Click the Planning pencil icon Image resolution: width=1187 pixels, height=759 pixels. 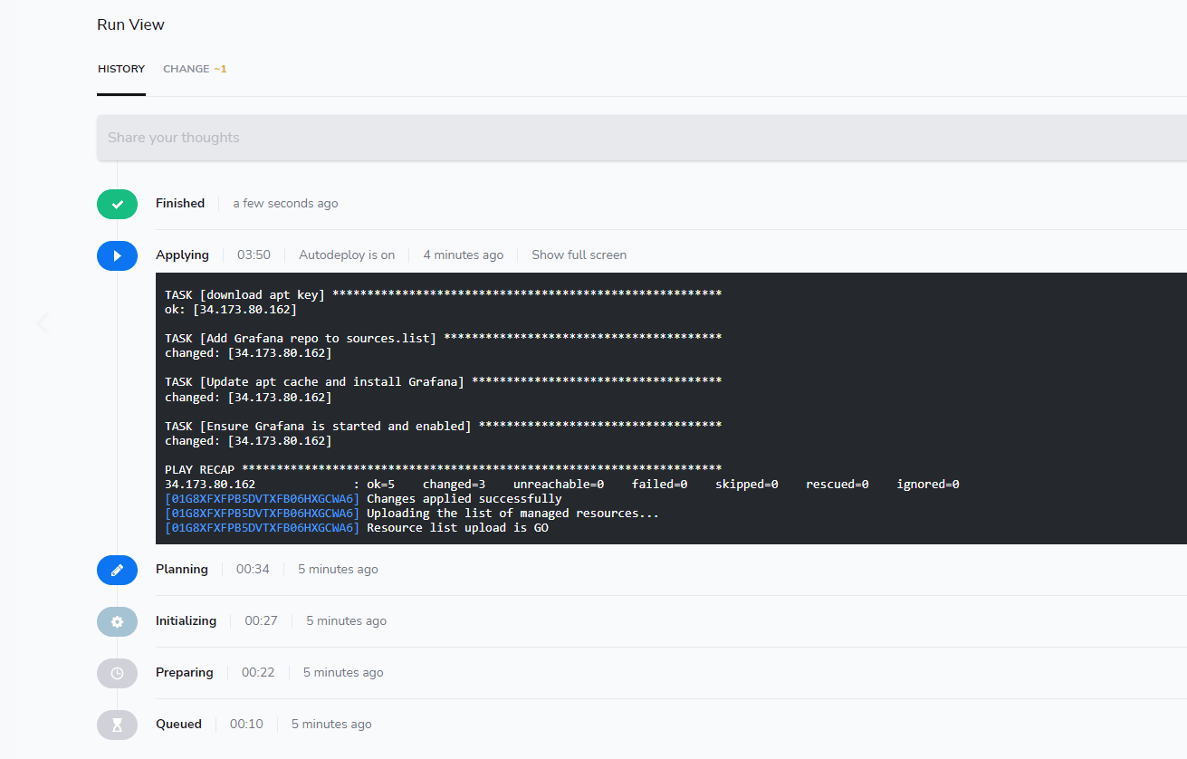pos(117,570)
